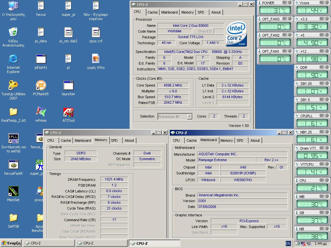
Task: Click the EN language indicator in the taskbar
Action: (288, 243)
